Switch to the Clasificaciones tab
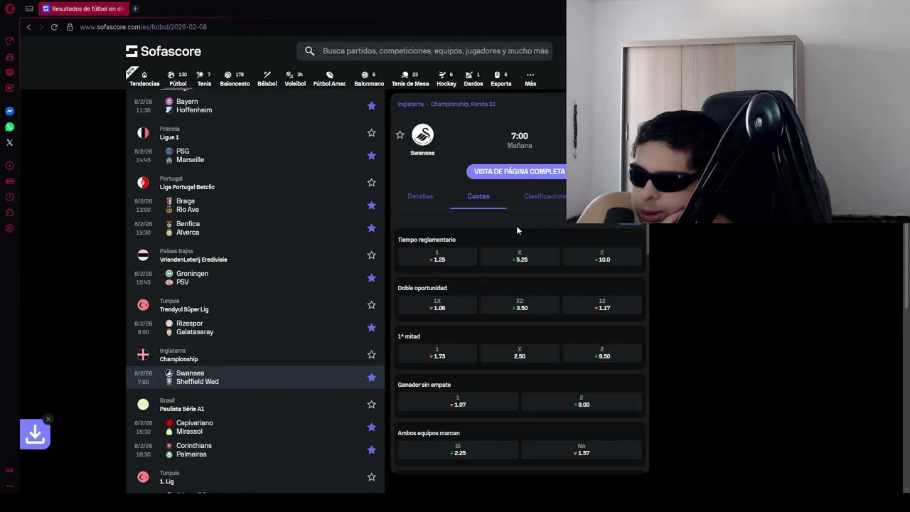The height and width of the screenshot is (512, 910). coord(545,196)
